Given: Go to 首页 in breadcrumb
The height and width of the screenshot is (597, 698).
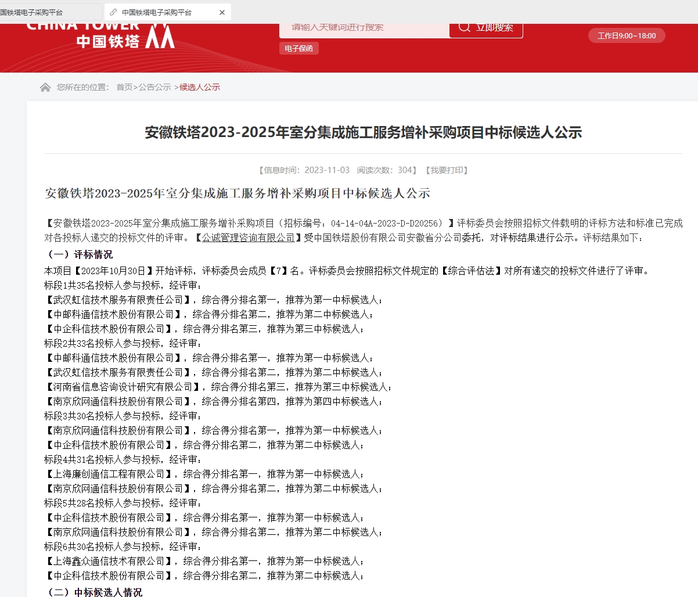Looking at the screenshot, I should 124,87.
